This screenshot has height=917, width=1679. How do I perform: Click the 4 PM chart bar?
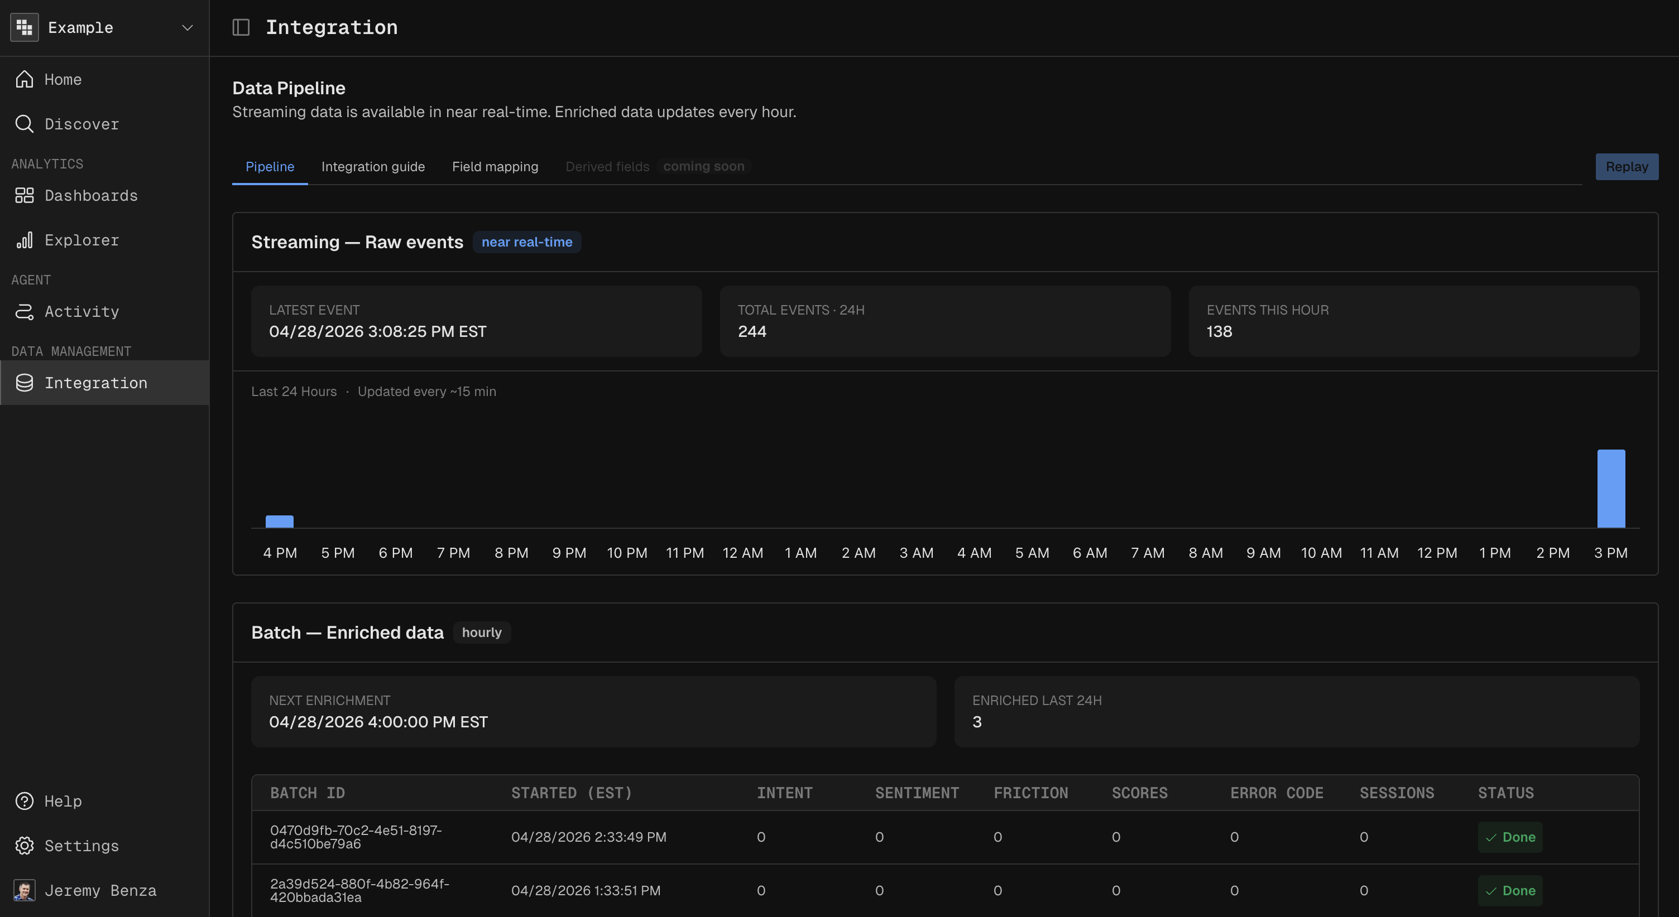coord(280,522)
